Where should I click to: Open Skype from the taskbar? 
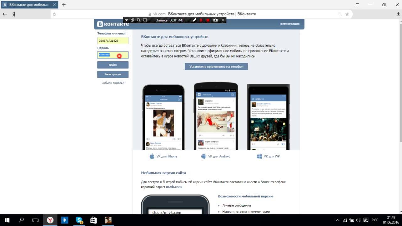[x=79, y=220]
